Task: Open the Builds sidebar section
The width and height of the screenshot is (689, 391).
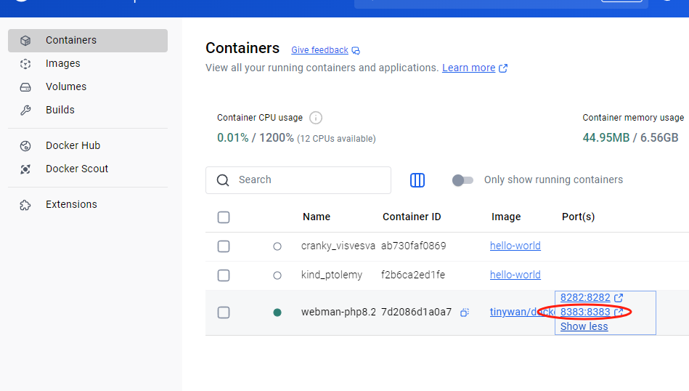Action: [x=87, y=110]
